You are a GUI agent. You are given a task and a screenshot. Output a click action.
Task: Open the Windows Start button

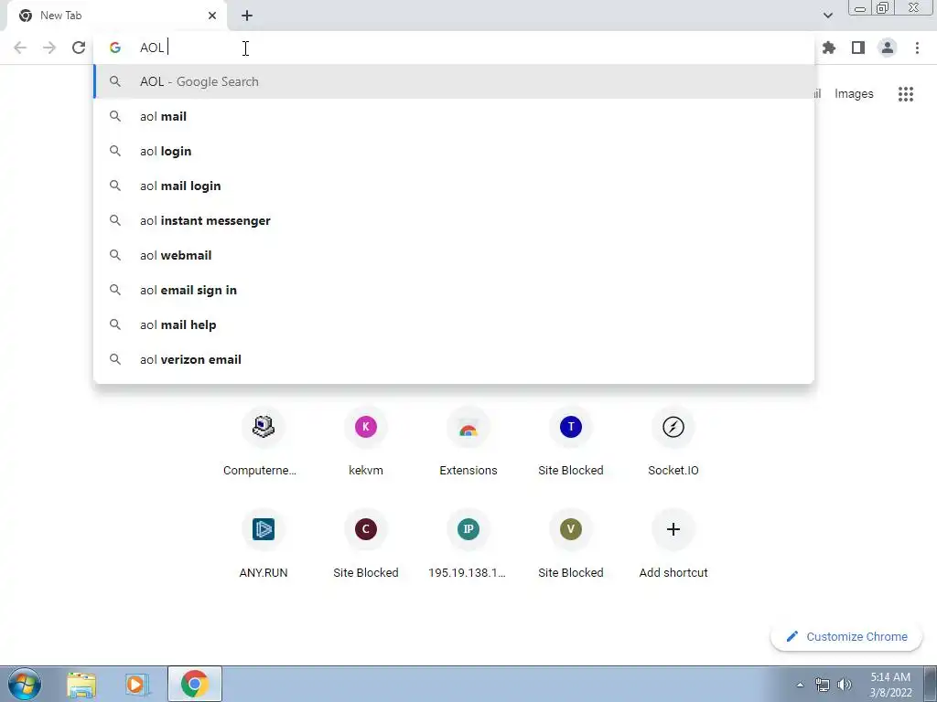click(x=25, y=684)
